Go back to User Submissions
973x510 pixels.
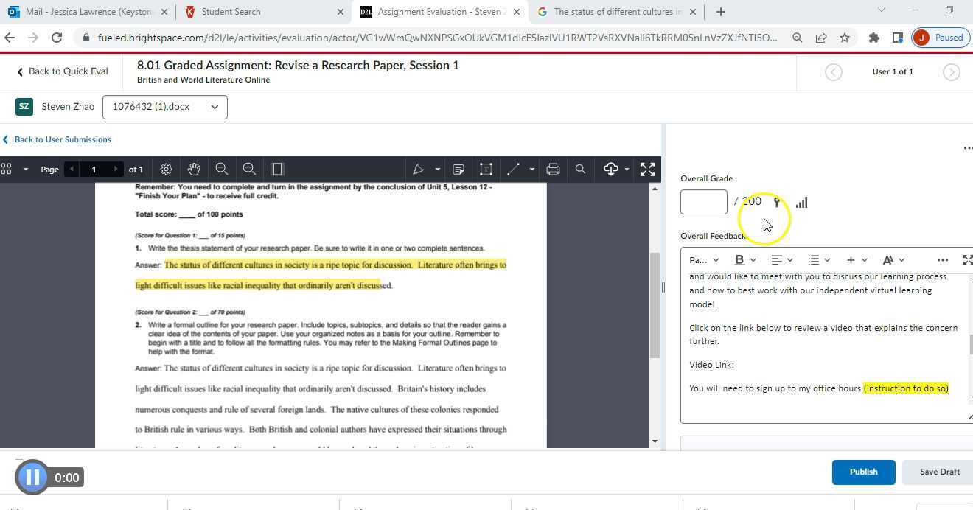[62, 139]
